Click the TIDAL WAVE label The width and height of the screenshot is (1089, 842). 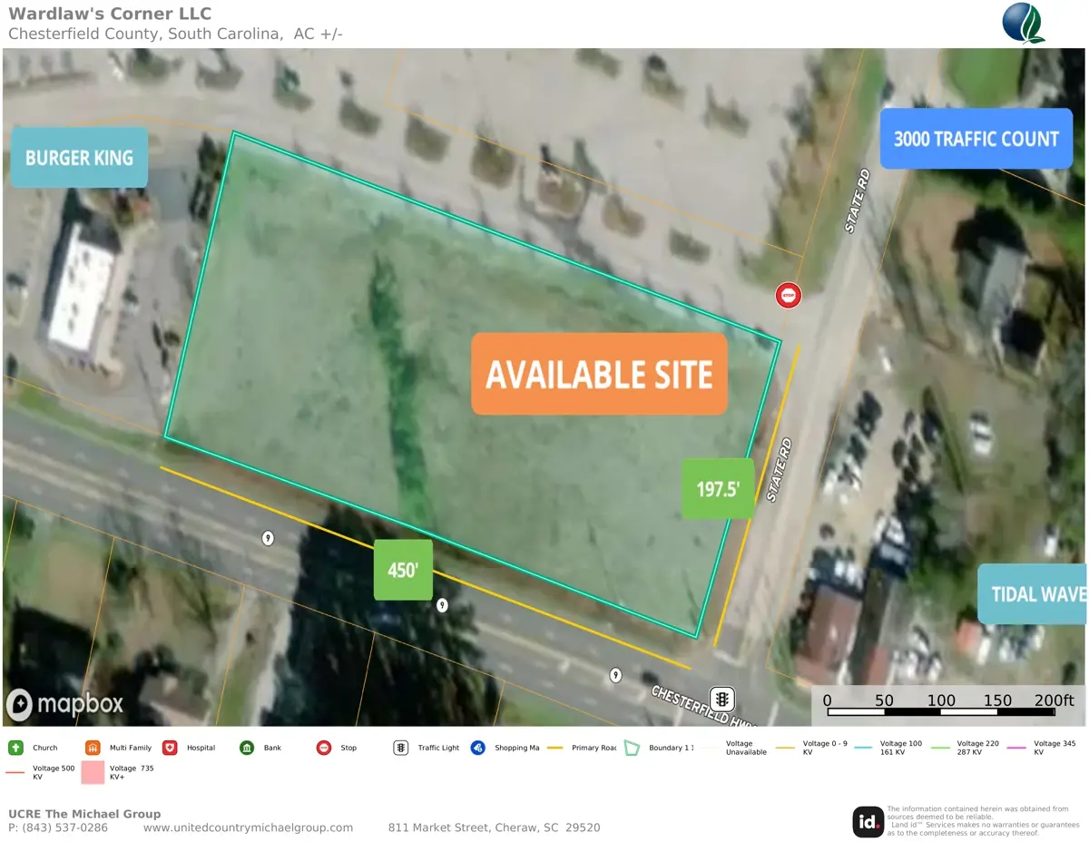tap(1033, 593)
